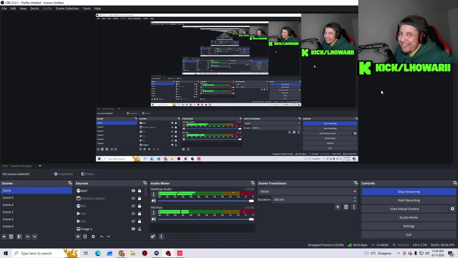Viewport: 458px width, 258px height.
Task: Add a scene transition with plus icon
Action: point(337,207)
